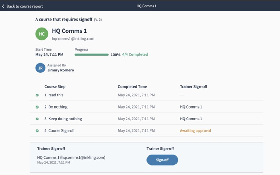Click the back chevron arrow icon
The image size is (280, 175).
pyautogui.click(x=3, y=6)
